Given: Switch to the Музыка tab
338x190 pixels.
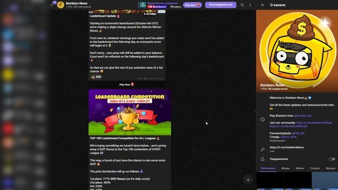Looking at the screenshot, I should [x=331, y=168].
